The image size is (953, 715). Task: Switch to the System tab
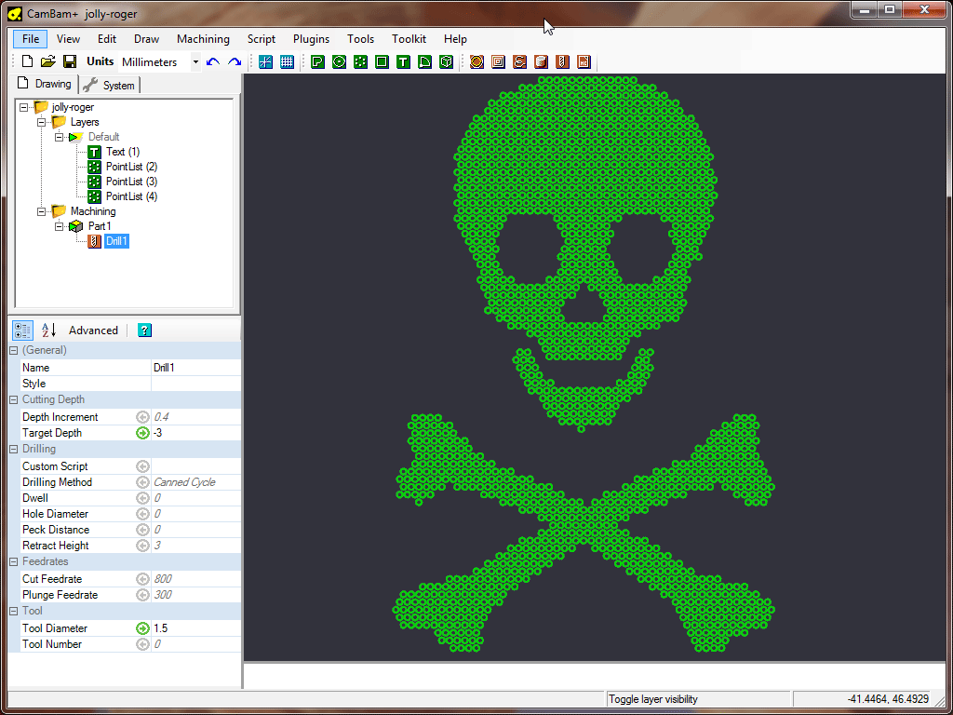point(110,85)
